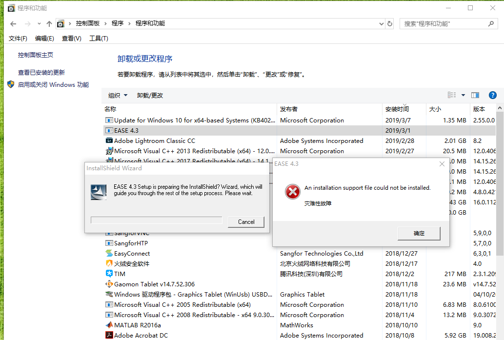Toggle the preview pane icon
Viewport: 504px width, 340px height.
(475, 95)
